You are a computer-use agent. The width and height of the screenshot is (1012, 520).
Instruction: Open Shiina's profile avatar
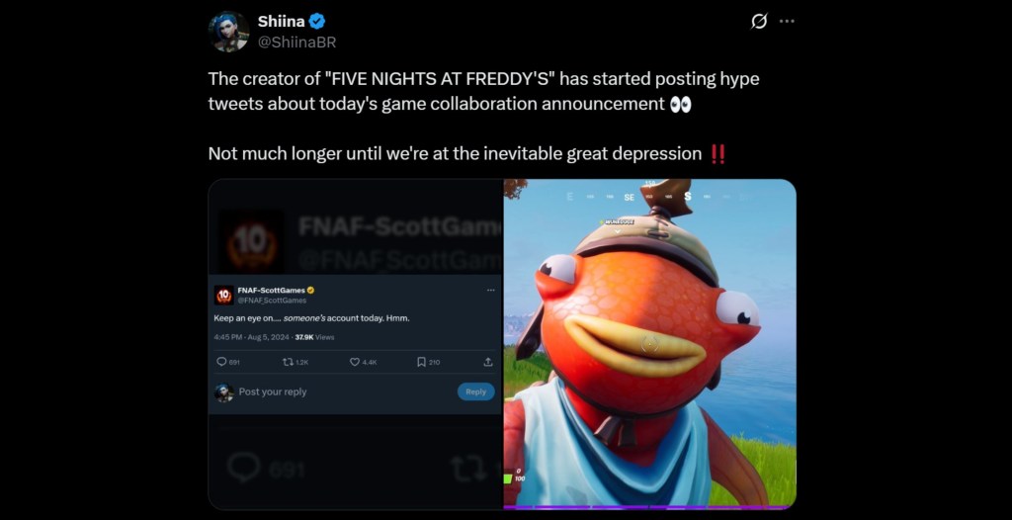tap(228, 32)
